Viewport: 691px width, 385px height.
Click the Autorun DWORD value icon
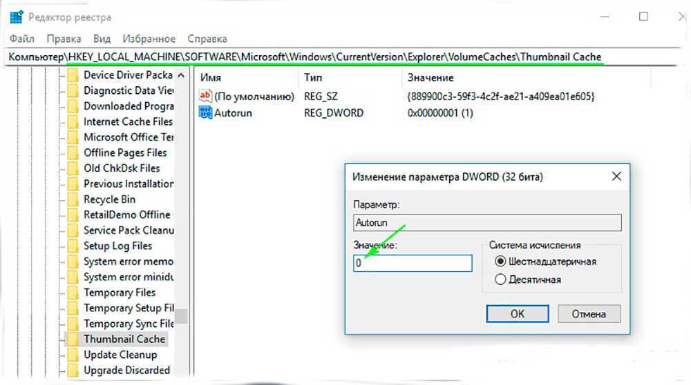coord(205,112)
